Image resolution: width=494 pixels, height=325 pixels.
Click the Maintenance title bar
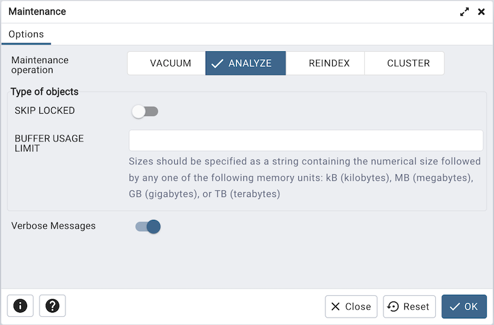click(x=185, y=12)
